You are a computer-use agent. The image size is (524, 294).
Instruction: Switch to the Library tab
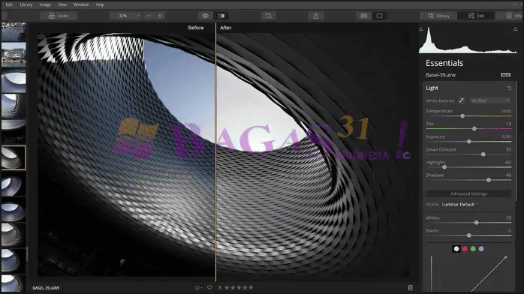click(438, 16)
